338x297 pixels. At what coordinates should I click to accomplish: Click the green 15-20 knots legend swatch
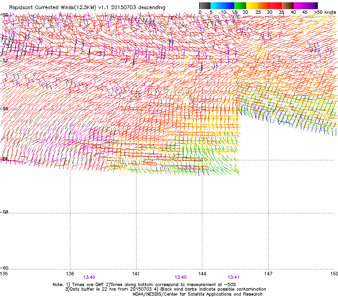(x=240, y=5)
